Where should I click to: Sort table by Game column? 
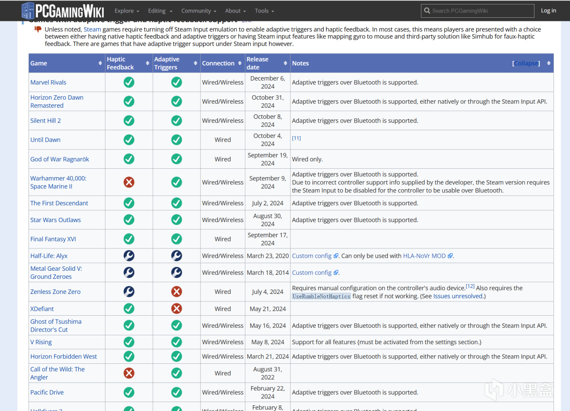[100, 63]
